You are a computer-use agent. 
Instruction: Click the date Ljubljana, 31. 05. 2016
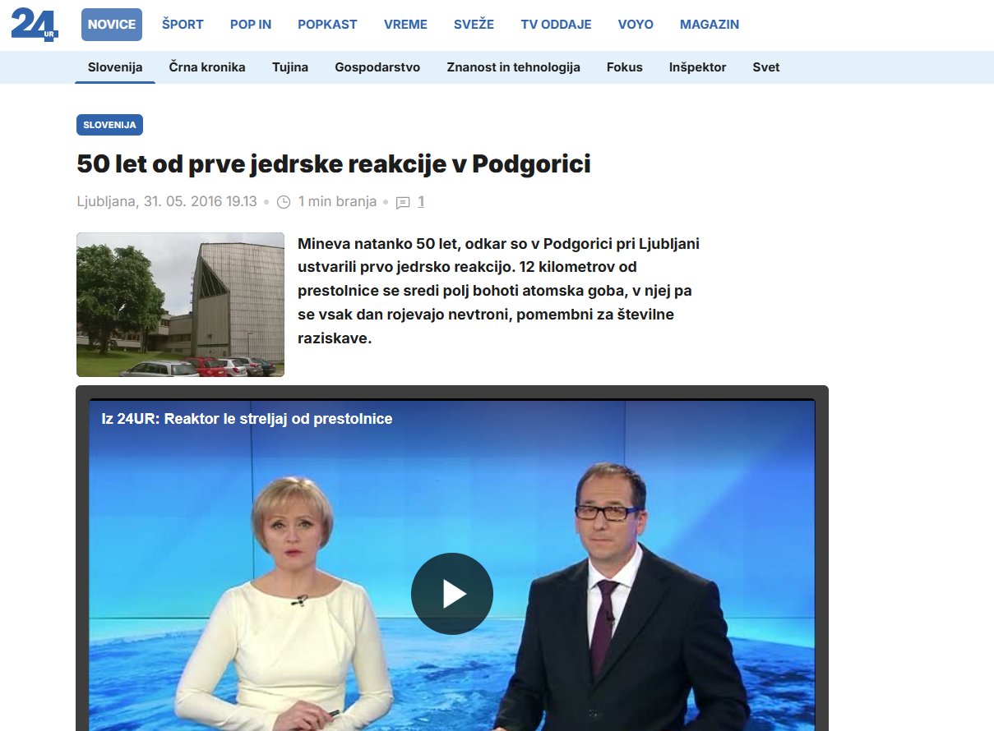tap(167, 201)
